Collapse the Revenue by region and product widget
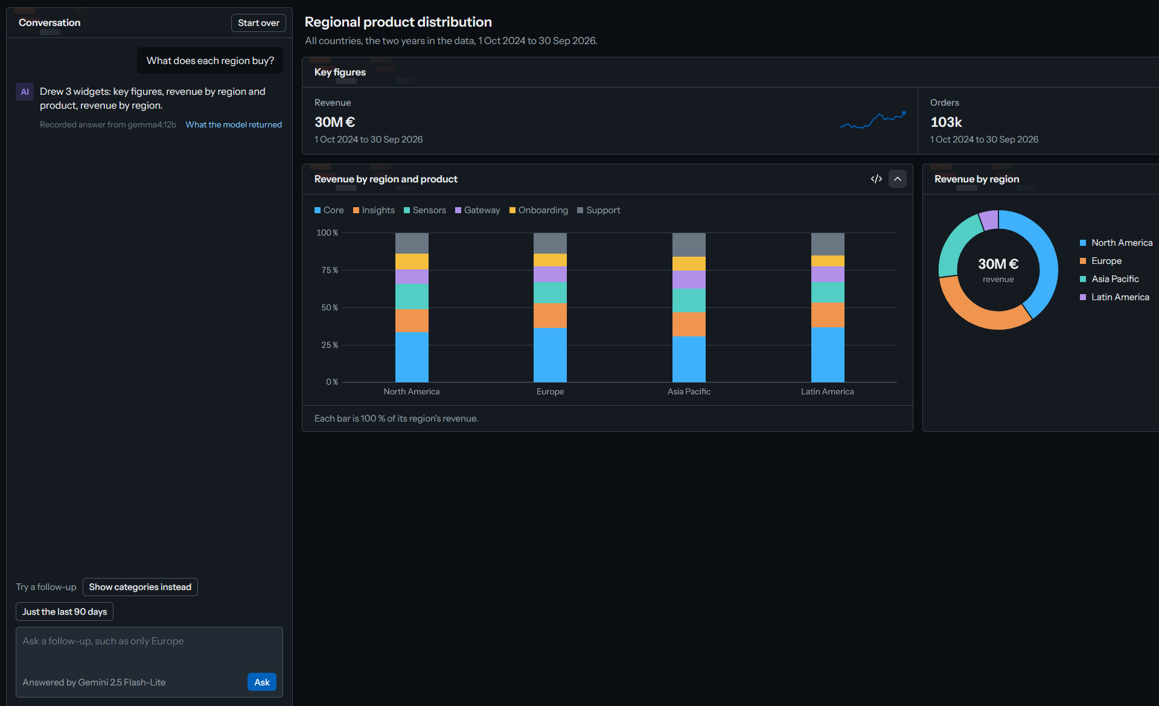This screenshot has height=706, width=1159. click(898, 179)
